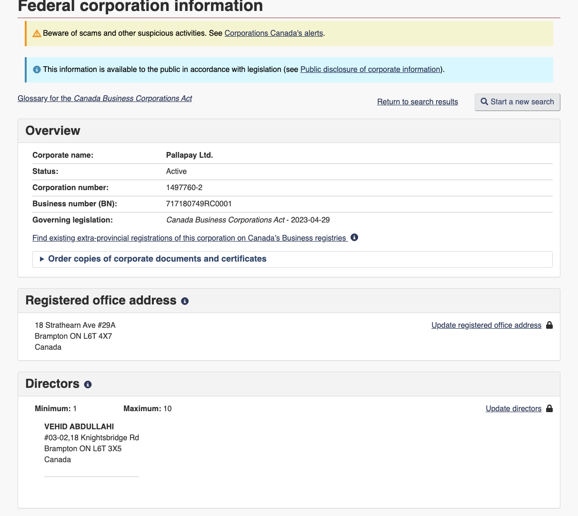Screen dimensions: 578x516
Task: Click the Minimum: 1 directors text
Action: coord(56,409)
